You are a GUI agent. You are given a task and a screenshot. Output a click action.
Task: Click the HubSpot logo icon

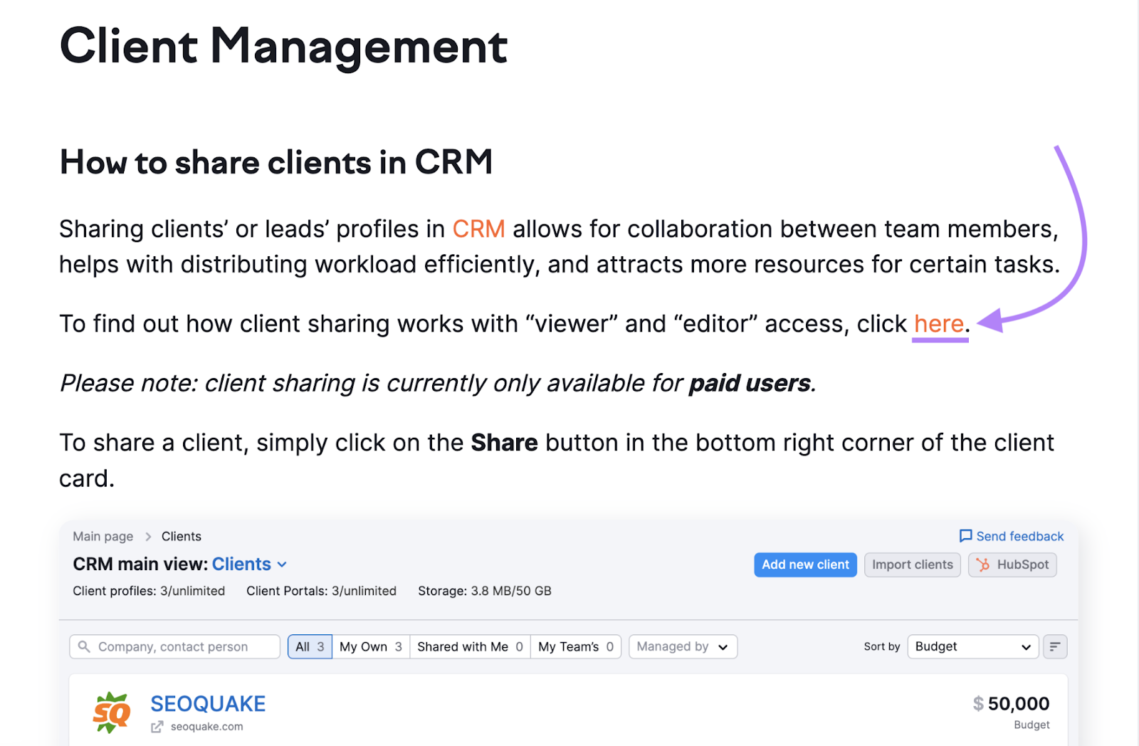[983, 564]
